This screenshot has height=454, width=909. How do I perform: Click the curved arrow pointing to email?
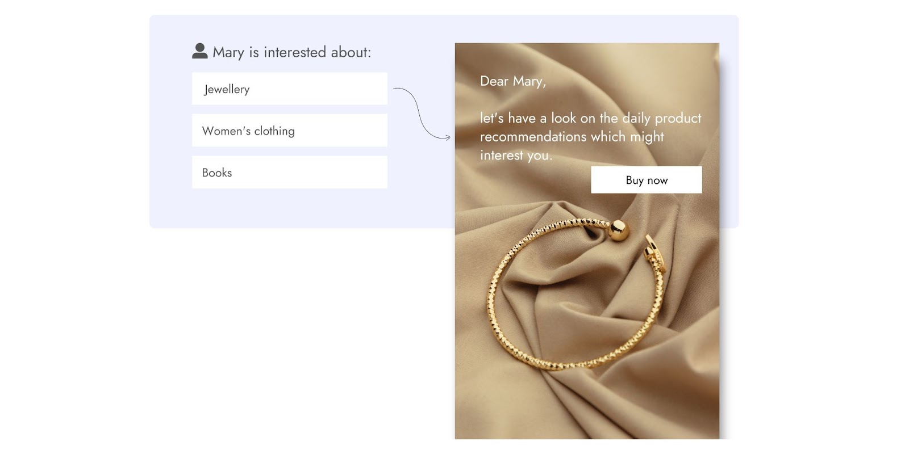tap(422, 113)
